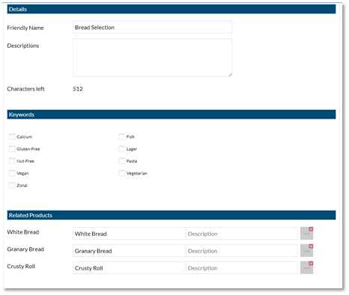Remove image with red X on White Bread row
This screenshot has width=349, height=295.
pyautogui.click(x=311, y=229)
